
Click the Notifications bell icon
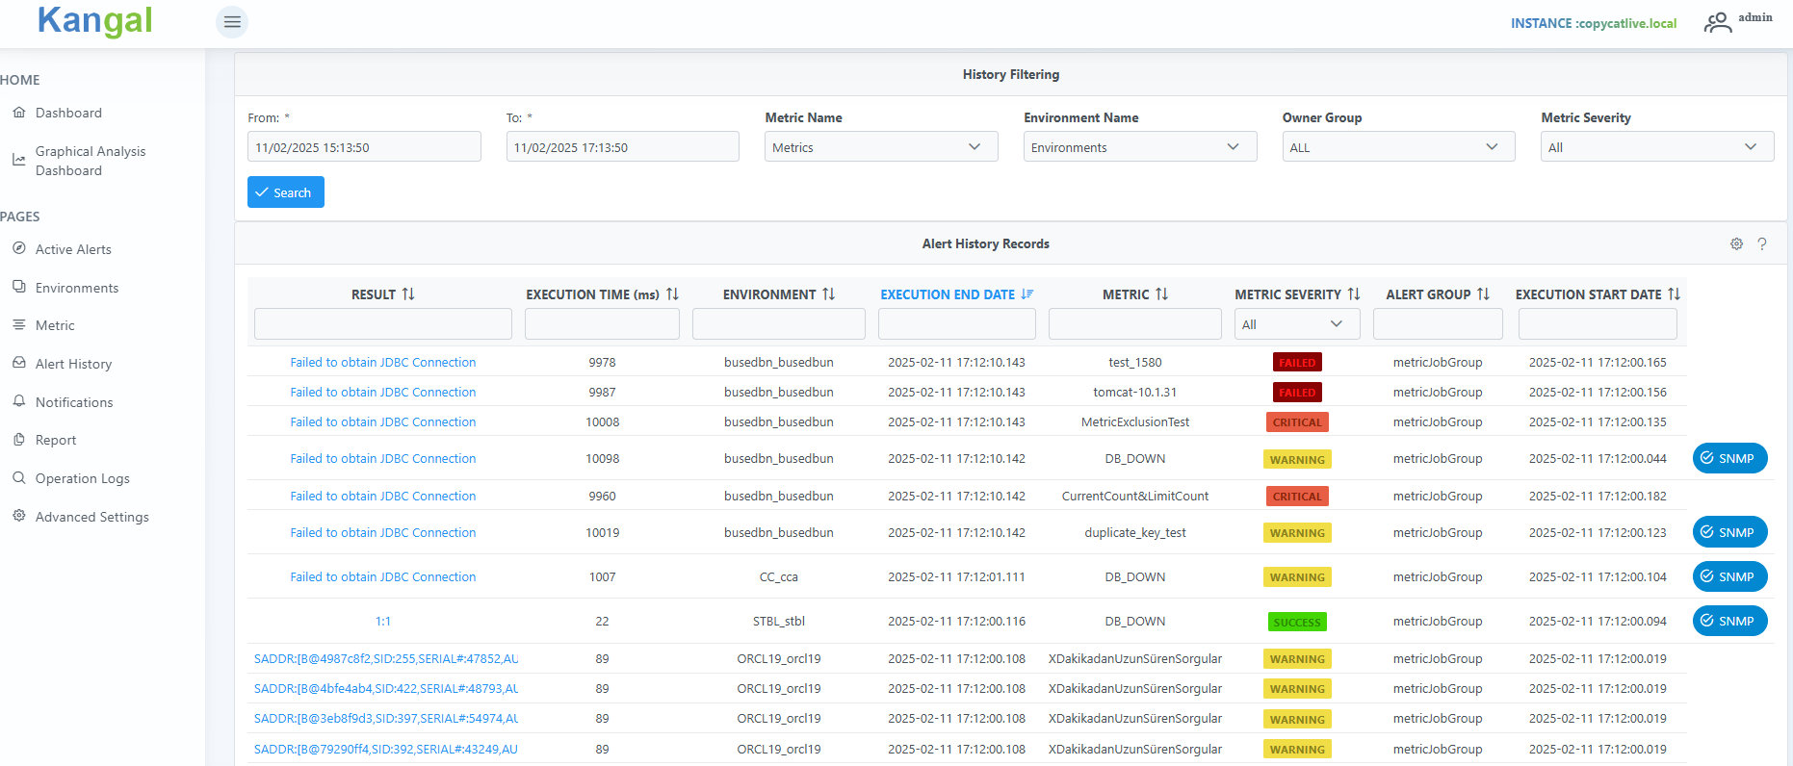click(x=19, y=401)
